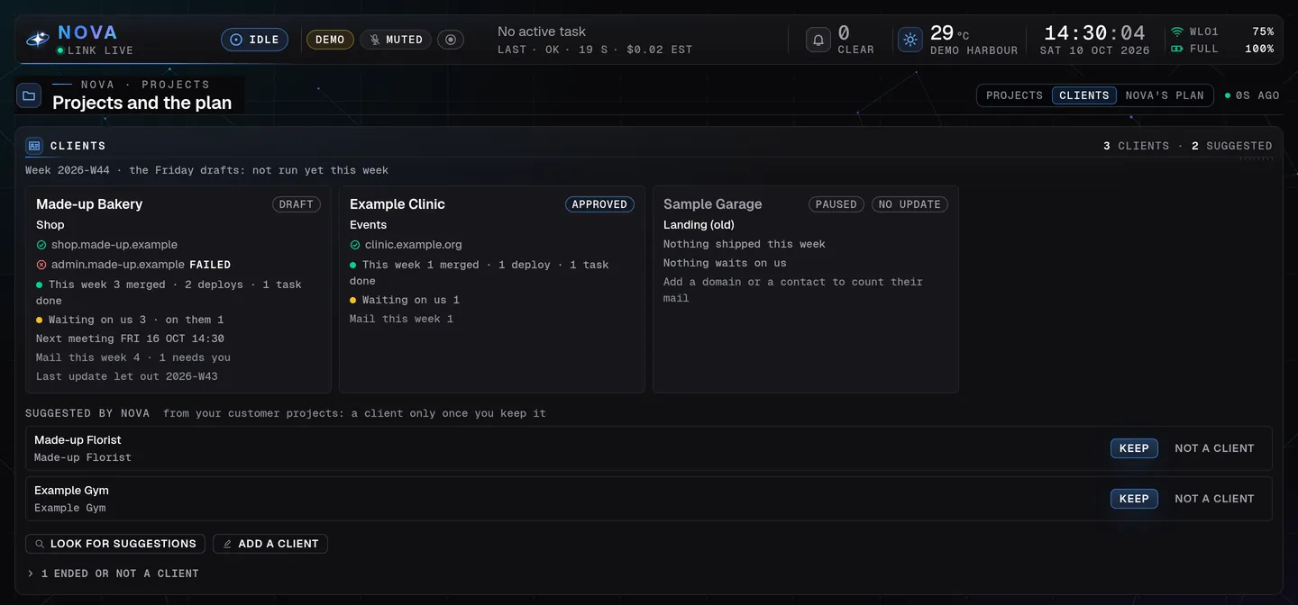
Task: Click the DRAFT badge on Made-up Bakery
Action: click(x=297, y=204)
